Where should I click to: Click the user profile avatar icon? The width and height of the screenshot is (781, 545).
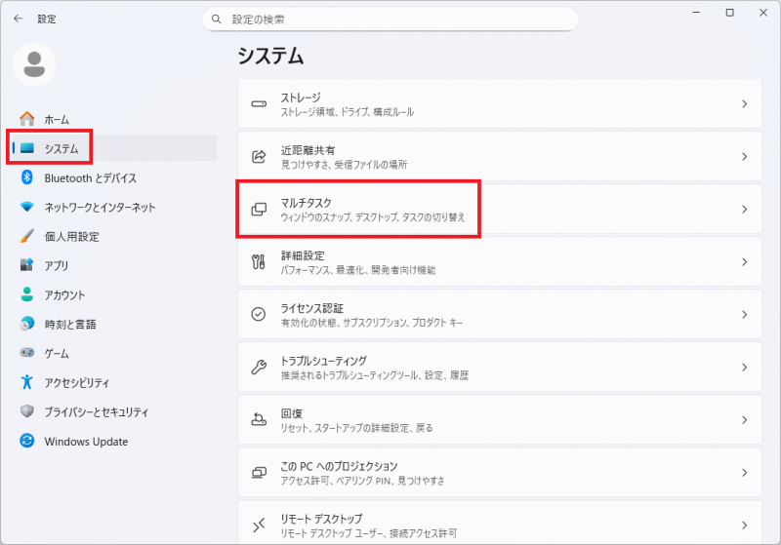point(34,64)
